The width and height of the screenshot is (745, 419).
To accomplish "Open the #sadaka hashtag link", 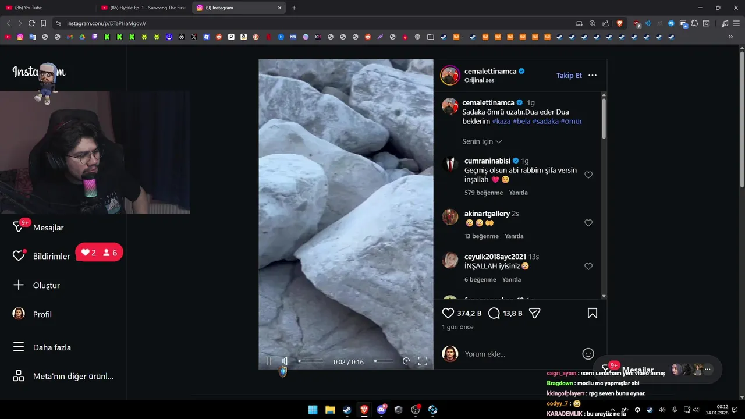I will pyautogui.click(x=545, y=122).
